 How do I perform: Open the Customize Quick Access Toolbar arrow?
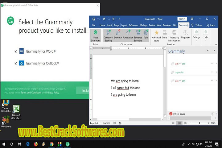click(x=119, y=19)
